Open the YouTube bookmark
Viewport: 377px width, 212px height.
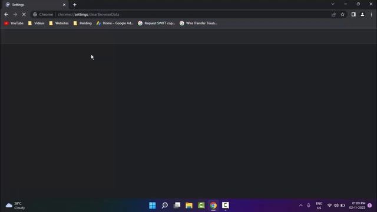pyautogui.click(x=14, y=23)
